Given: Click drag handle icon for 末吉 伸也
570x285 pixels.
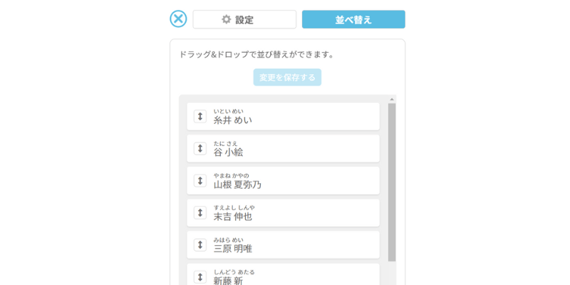Looking at the screenshot, I should pos(200,212).
